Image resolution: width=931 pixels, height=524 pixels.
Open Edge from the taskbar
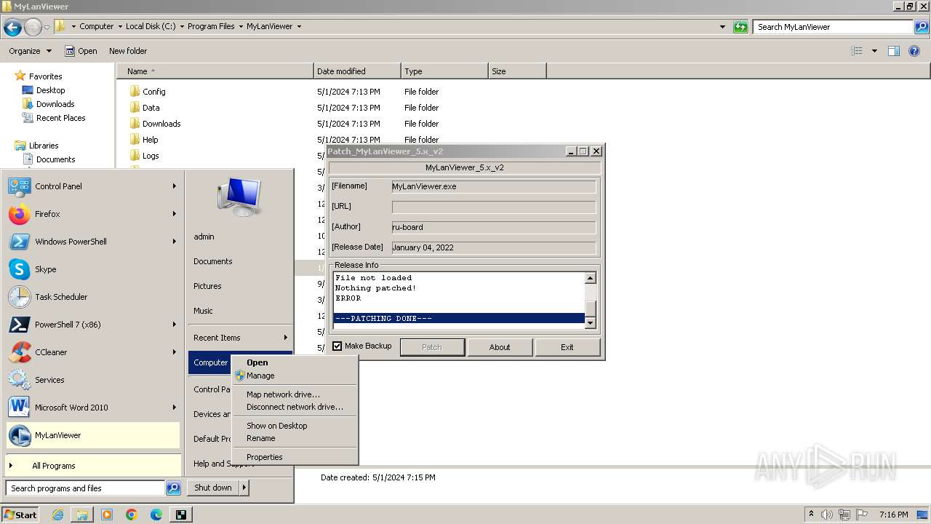tap(156, 515)
